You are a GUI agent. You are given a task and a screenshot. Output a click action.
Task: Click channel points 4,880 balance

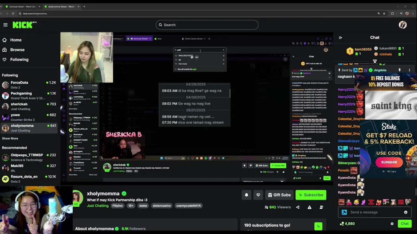347,224
